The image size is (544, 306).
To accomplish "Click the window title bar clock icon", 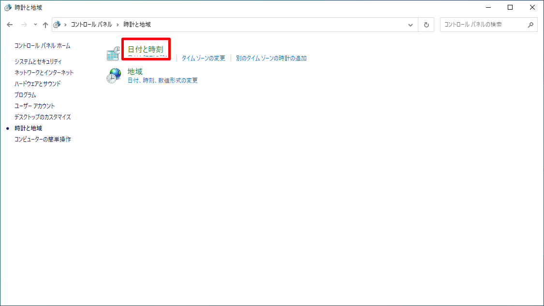I will pos(7,7).
